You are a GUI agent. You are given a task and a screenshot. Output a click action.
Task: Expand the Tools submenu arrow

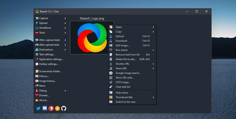65,33
